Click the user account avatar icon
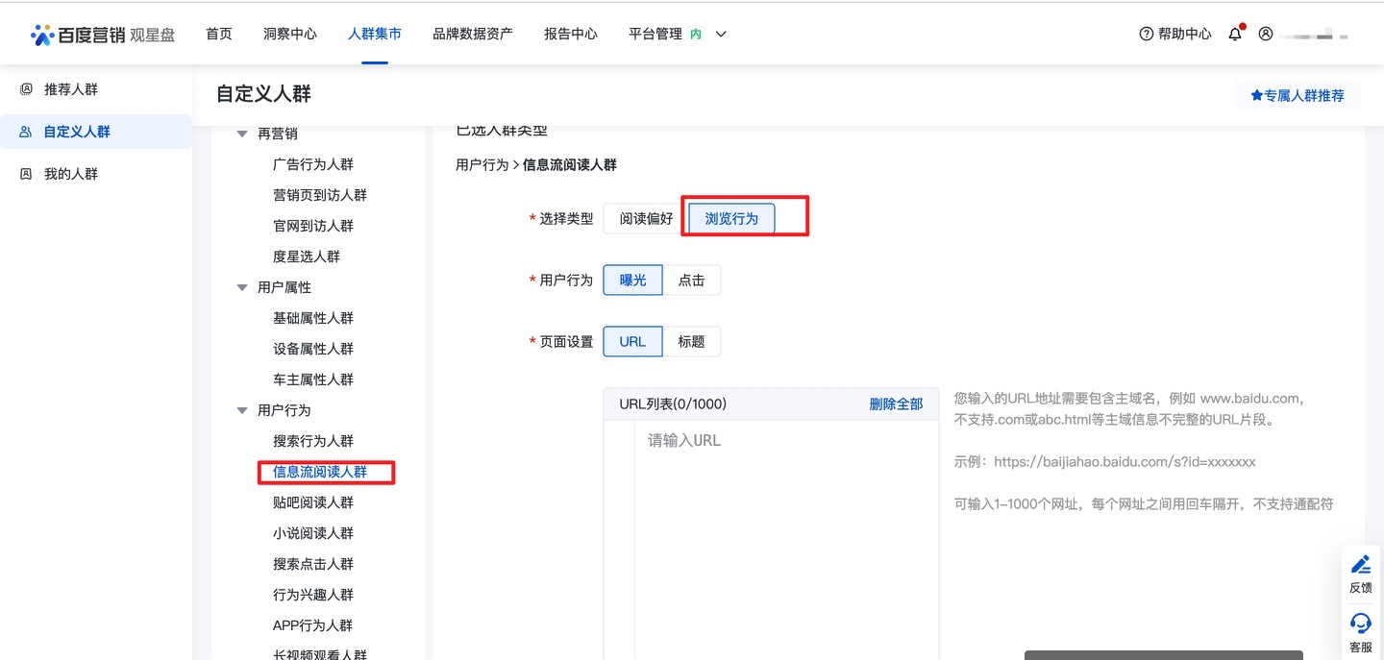This screenshot has width=1384, height=660. point(1266,34)
